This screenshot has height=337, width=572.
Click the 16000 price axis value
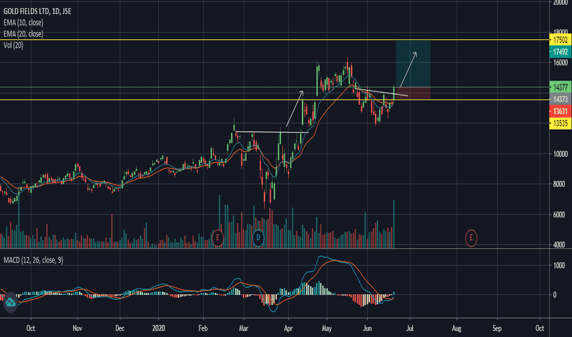click(x=560, y=62)
